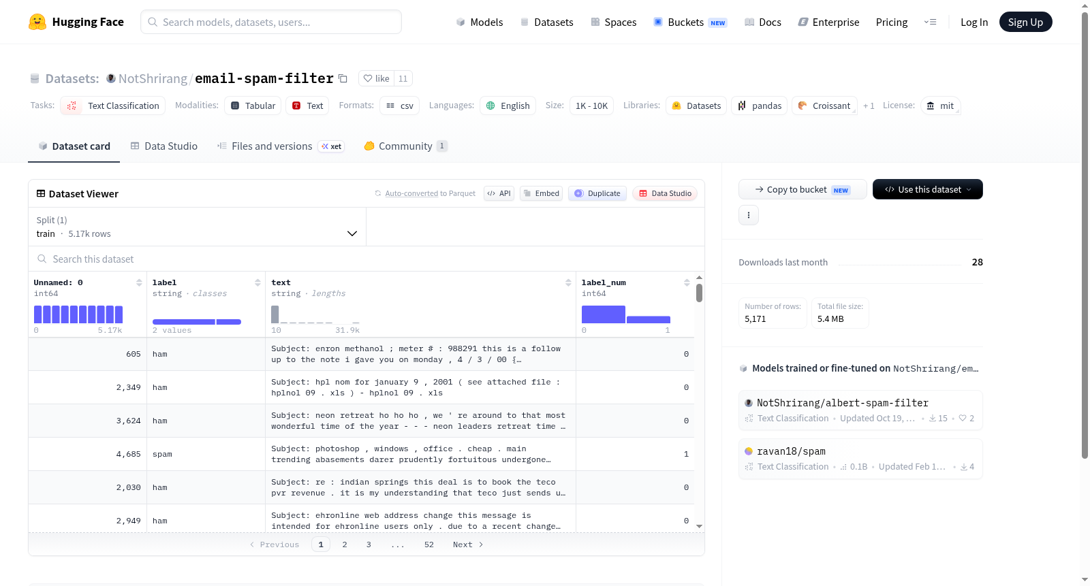Screen dimensions: 1090x586
Task: Go to page 2 of rows
Action: point(345,544)
